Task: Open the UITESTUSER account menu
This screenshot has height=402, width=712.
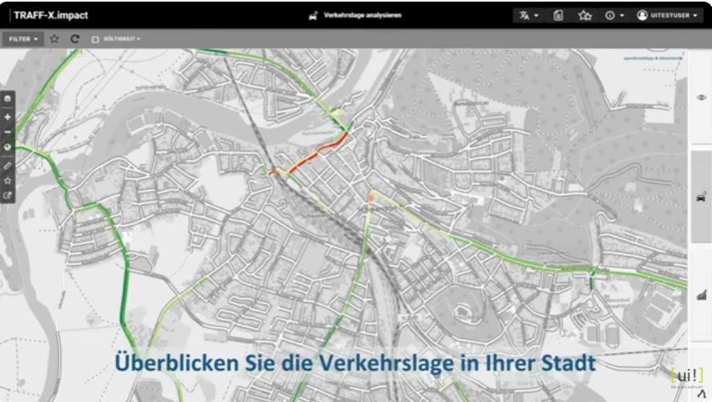Action: tap(666, 15)
